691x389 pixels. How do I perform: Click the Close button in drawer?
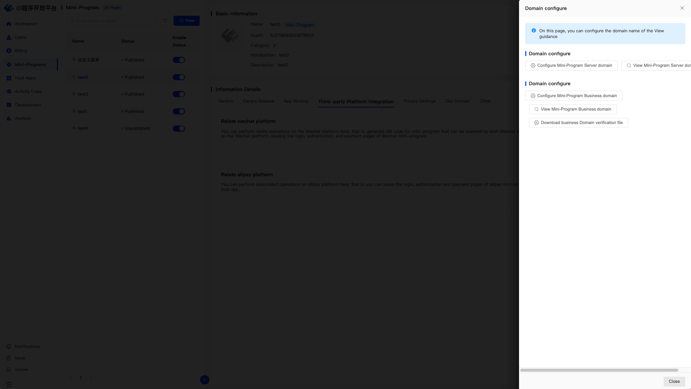click(674, 382)
